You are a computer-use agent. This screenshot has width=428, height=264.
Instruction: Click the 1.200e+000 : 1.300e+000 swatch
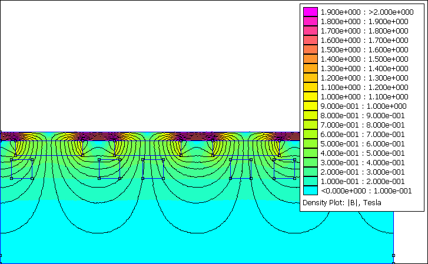(x=310, y=78)
